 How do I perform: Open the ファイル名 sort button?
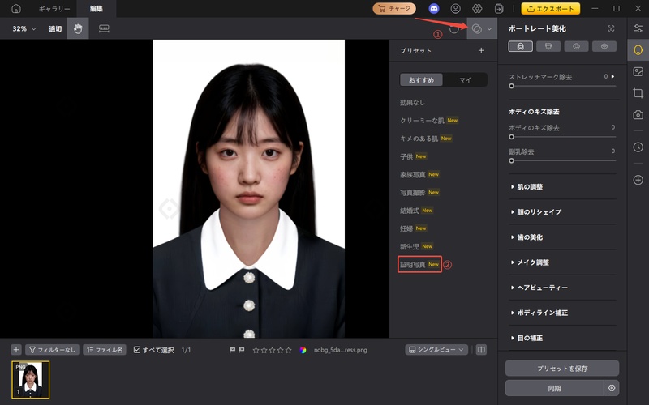[x=105, y=350]
